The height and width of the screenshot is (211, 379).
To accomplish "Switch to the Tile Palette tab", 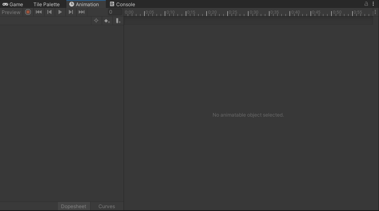I will click(x=47, y=5).
